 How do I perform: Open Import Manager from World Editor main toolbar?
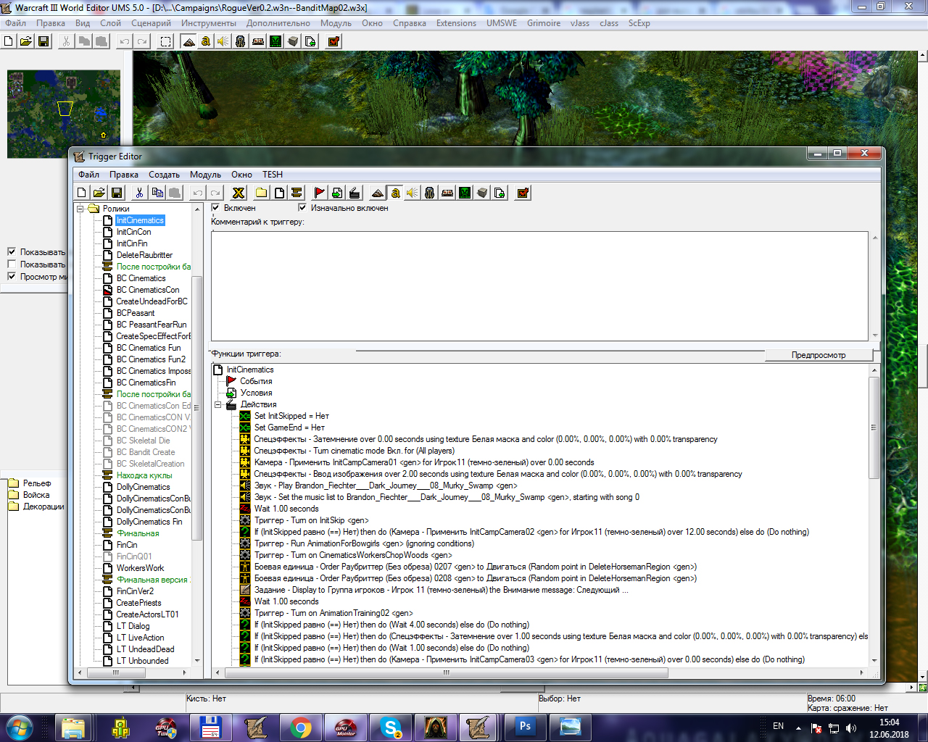pyautogui.click(x=310, y=41)
